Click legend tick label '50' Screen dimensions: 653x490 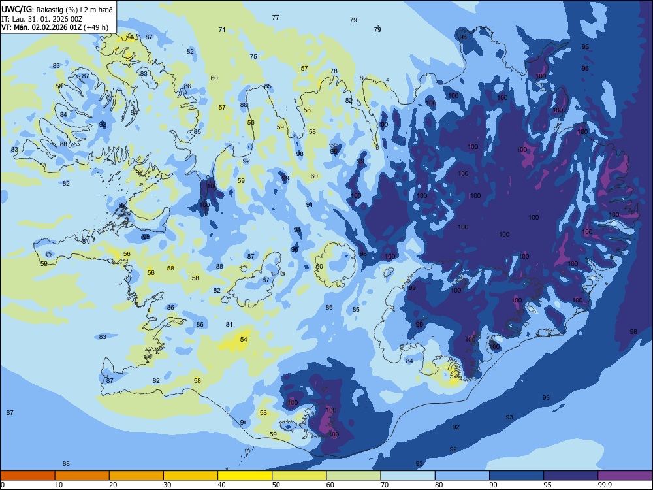276,485
